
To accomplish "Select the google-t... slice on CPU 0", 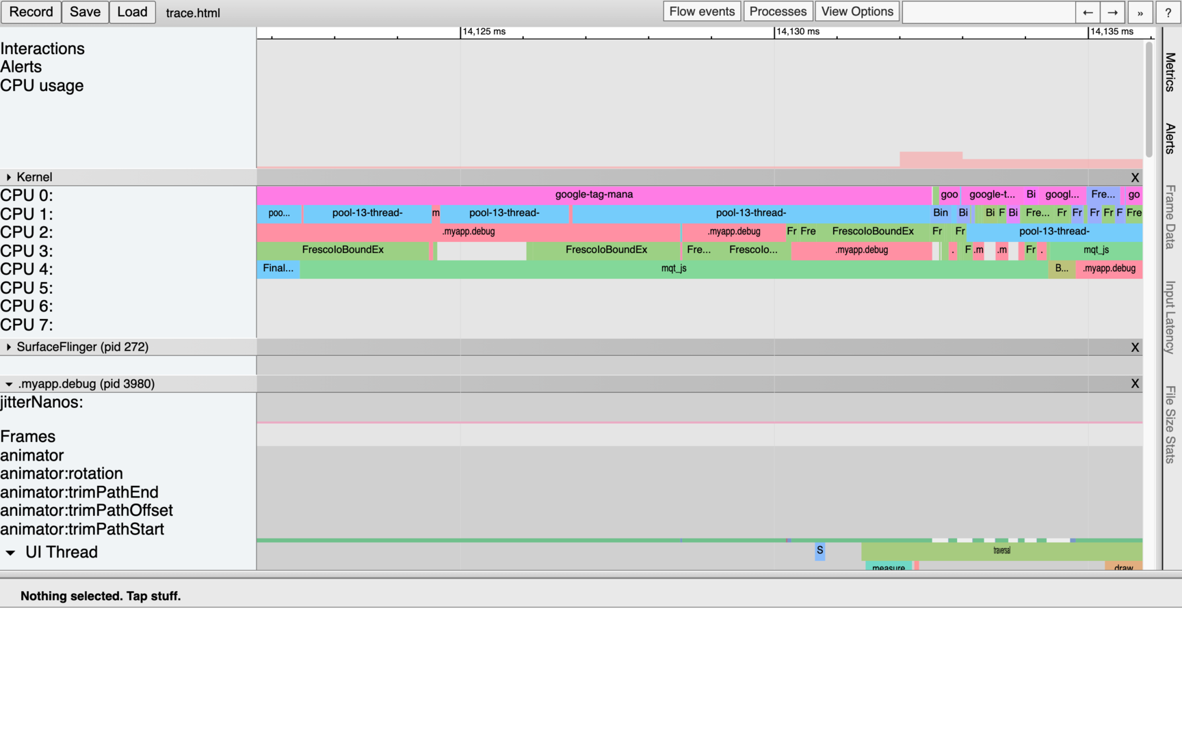I will click(x=992, y=195).
